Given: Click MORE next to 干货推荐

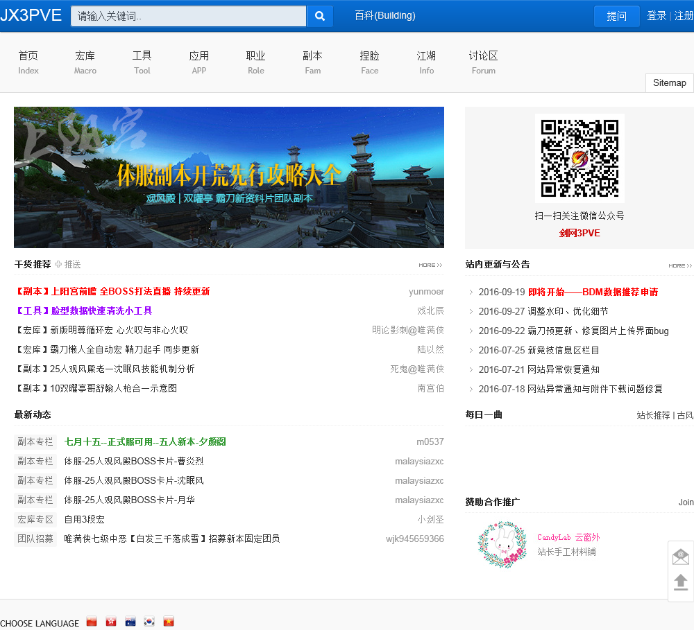Looking at the screenshot, I should pyautogui.click(x=430, y=265).
